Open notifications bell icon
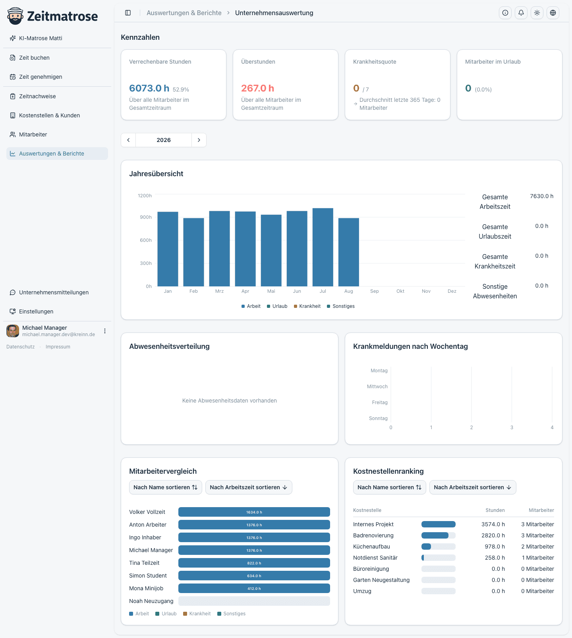The width and height of the screenshot is (572, 638). click(521, 13)
